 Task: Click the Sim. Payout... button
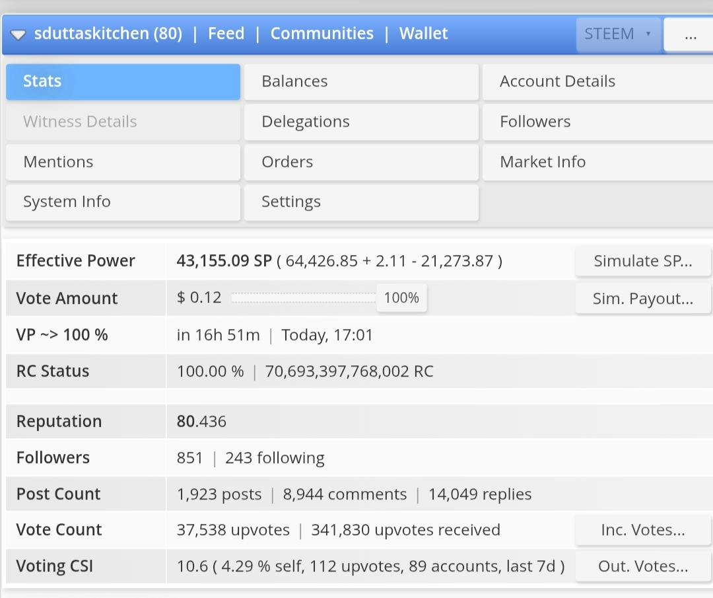[643, 299]
